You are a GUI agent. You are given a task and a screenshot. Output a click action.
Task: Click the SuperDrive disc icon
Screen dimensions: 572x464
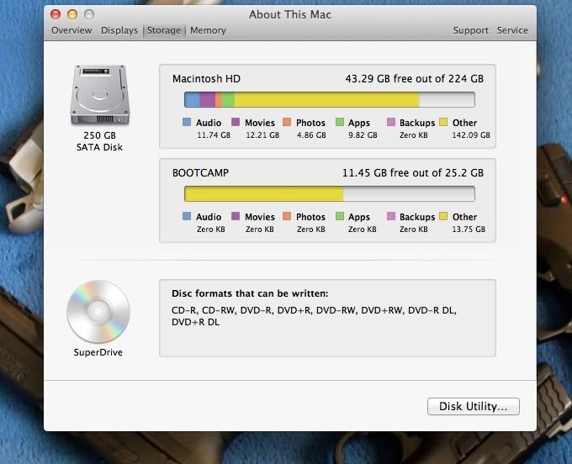point(98,311)
